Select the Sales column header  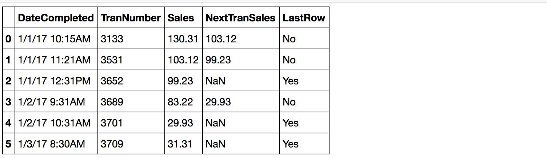[181, 18]
